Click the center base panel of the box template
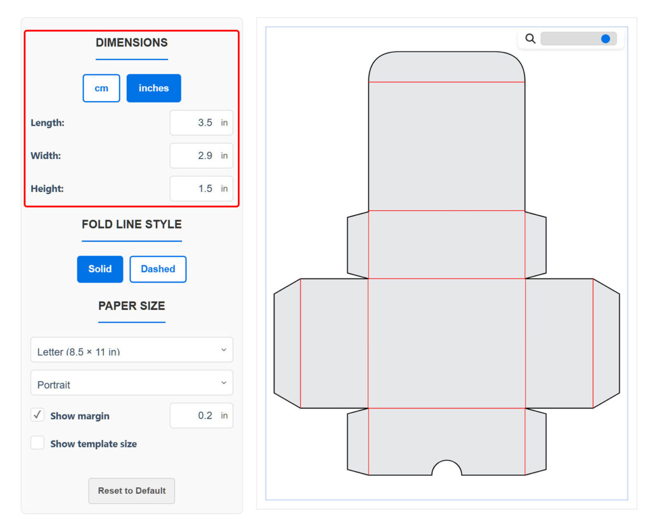 coord(447,343)
